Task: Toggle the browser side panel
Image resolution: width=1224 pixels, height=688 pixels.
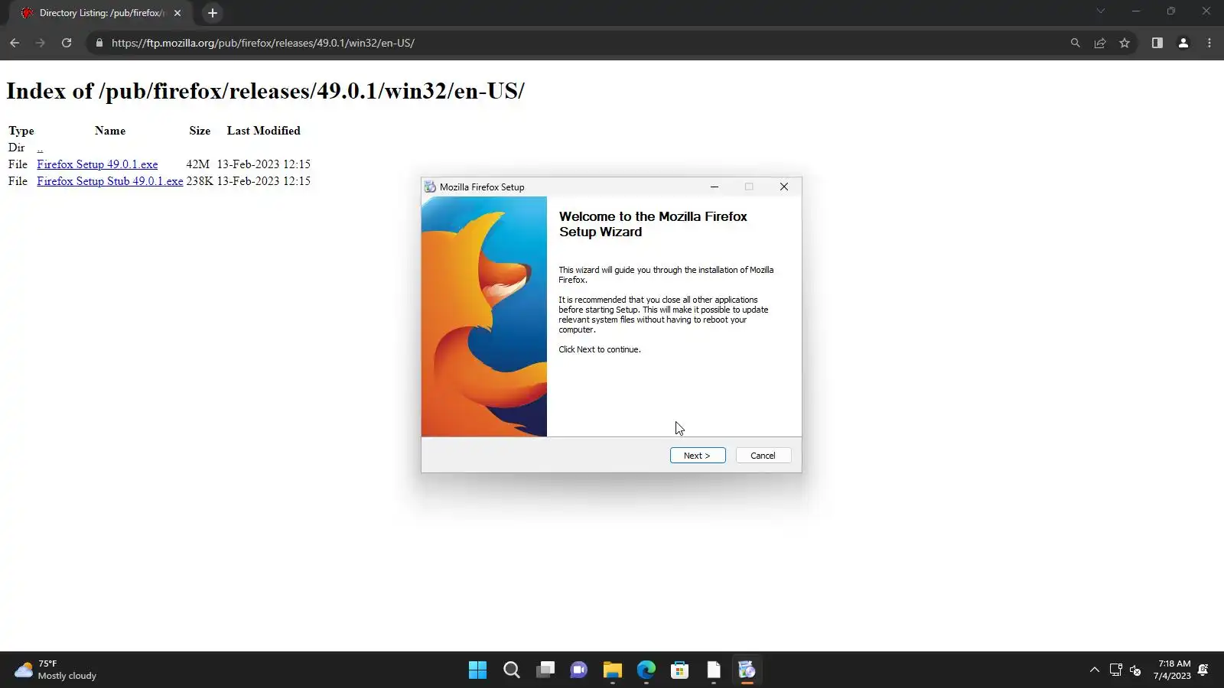Action: click(1157, 43)
